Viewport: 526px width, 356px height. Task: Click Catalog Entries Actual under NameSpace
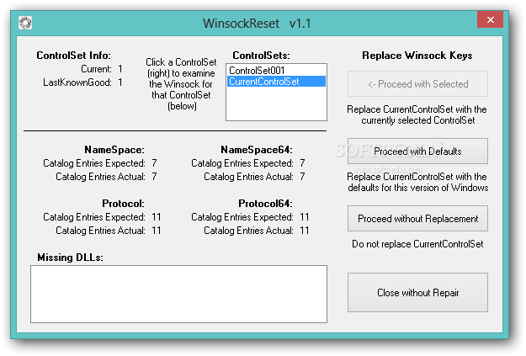click(100, 177)
